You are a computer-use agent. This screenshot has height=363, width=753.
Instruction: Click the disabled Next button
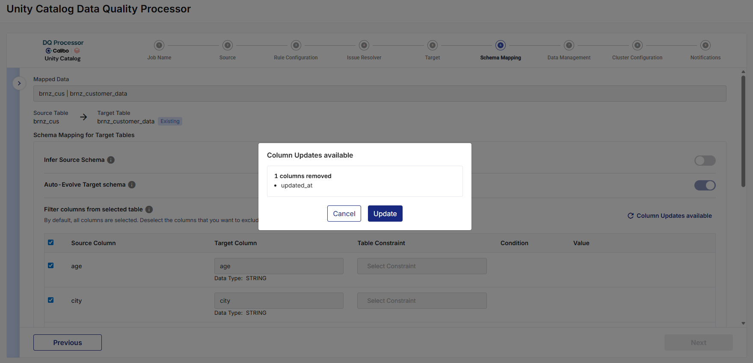tap(698, 343)
